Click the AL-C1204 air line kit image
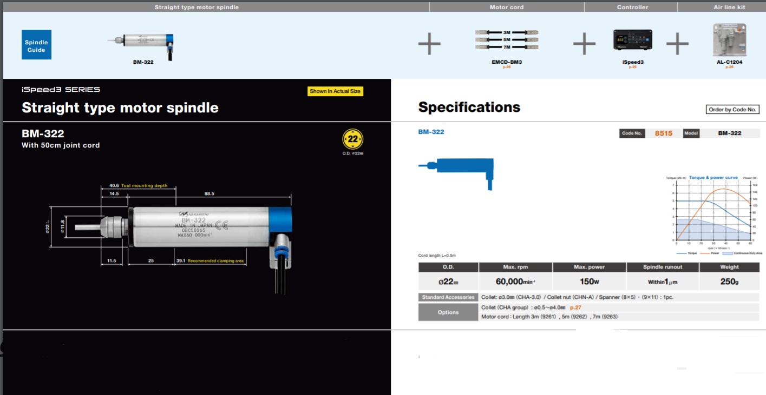This screenshot has width=766, height=395. [x=729, y=39]
